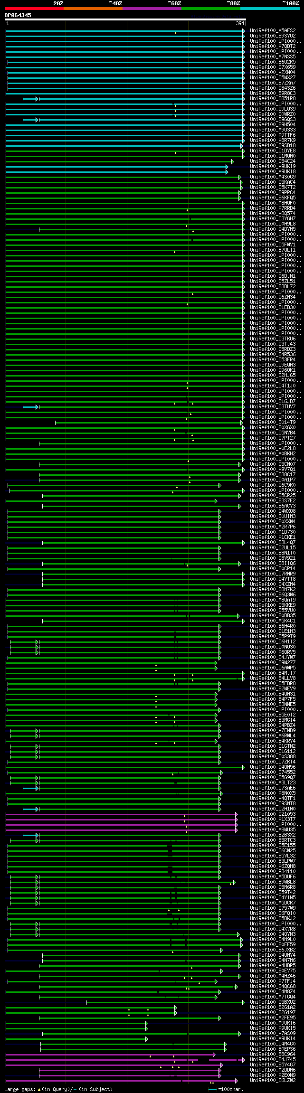This screenshot has width=304, height=1093.
Task: Select hit UniRef100_A7TFJ4
Action: pyautogui.click(x=273, y=981)
